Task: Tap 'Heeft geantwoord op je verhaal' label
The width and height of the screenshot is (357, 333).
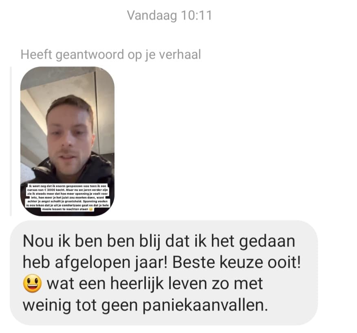Action: tap(111, 55)
